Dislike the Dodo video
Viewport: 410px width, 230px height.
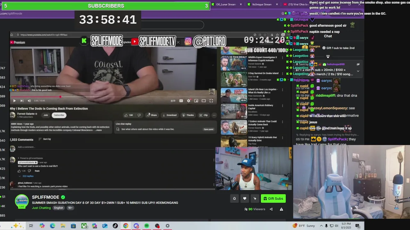[x=139, y=115]
